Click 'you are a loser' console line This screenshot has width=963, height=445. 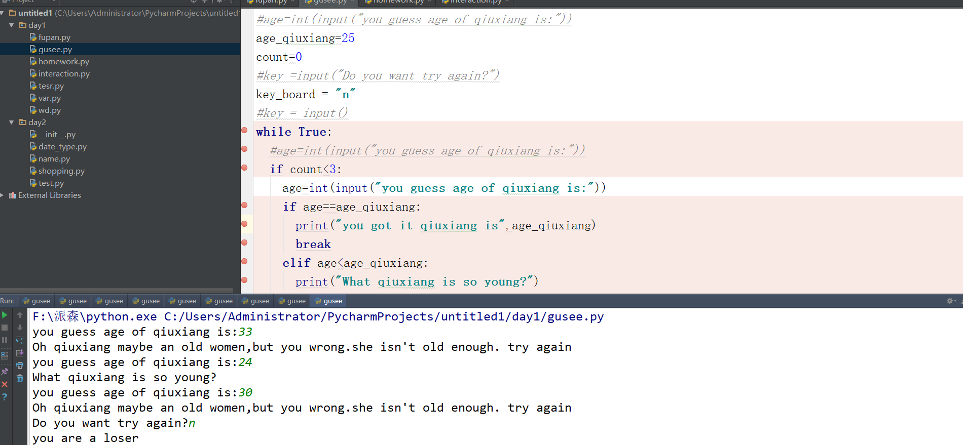pyautogui.click(x=86, y=438)
